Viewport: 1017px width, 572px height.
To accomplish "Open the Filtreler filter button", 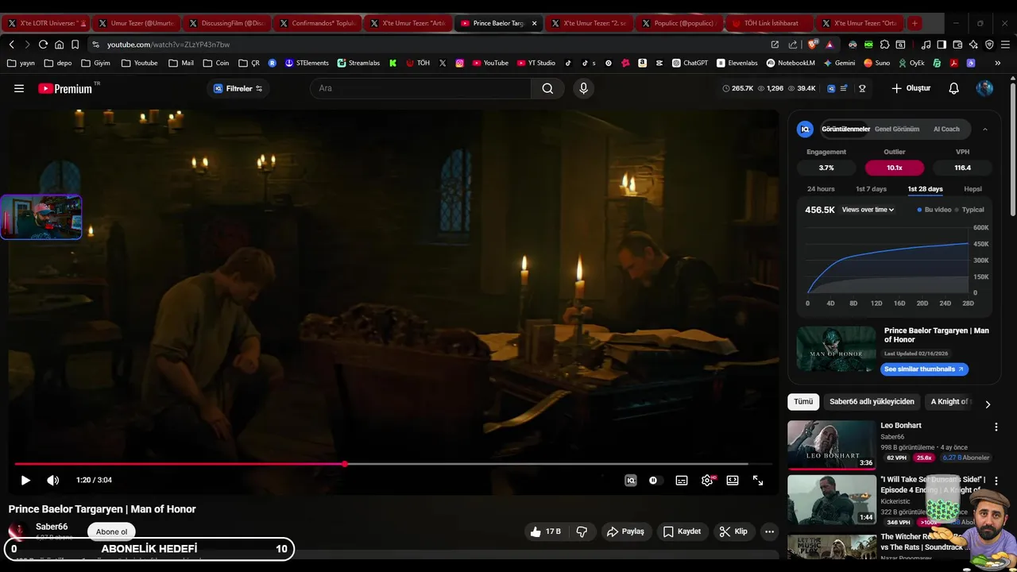I will 238,88.
